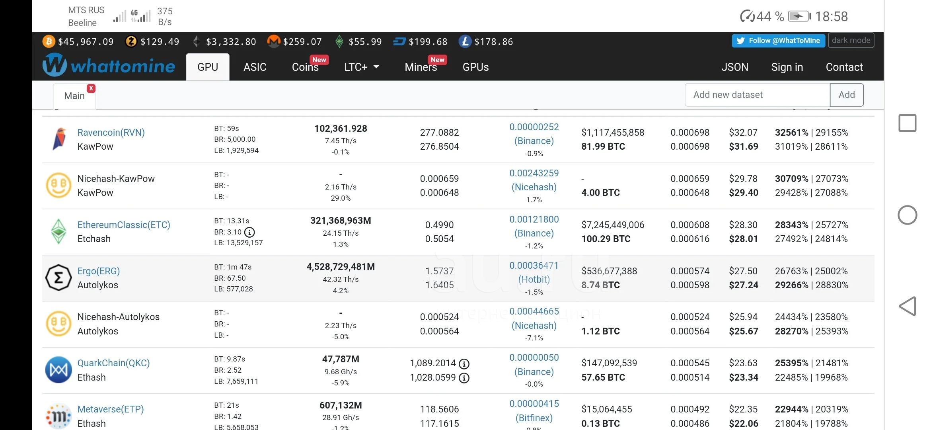Image resolution: width=931 pixels, height=430 pixels.
Task: Open the JSON page
Action: coord(735,67)
